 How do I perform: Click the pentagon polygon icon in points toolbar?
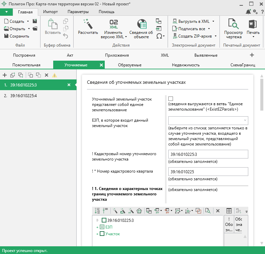pos(139,211)
